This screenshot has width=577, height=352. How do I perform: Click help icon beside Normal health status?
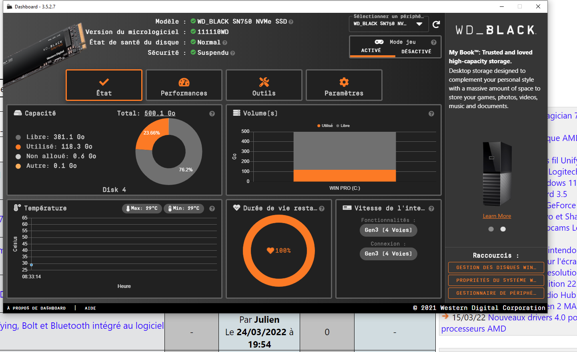(225, 42)
